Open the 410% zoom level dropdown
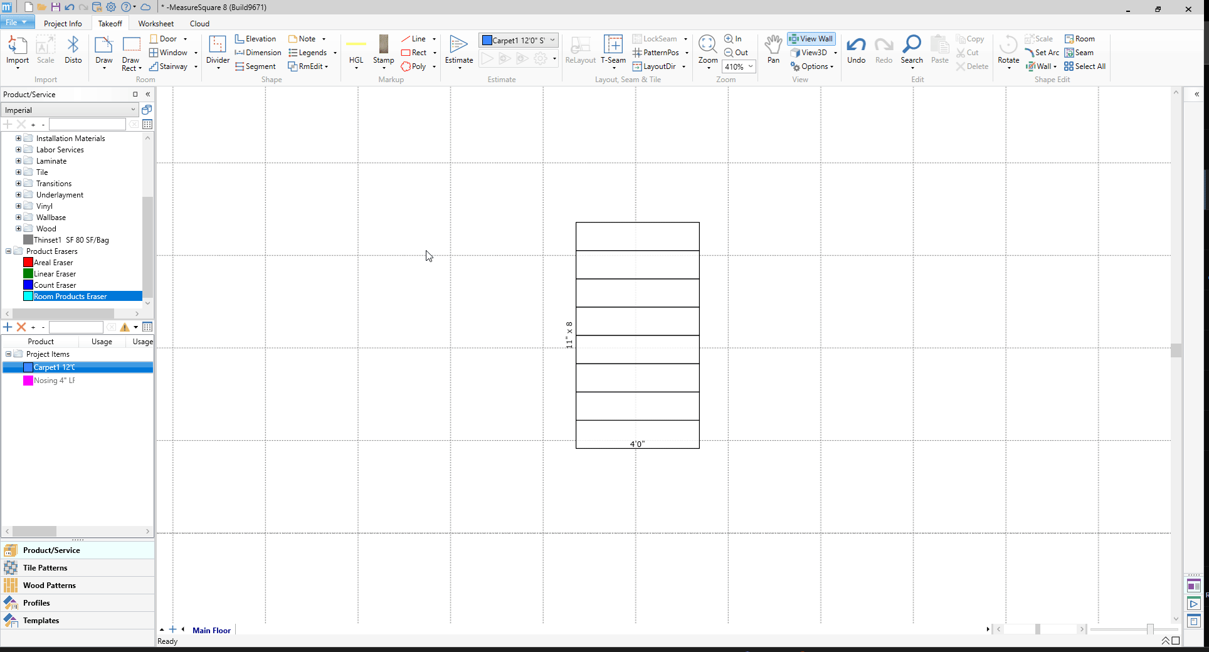The image size is (1209, 652). pyautogui.click(x=739, y=66)
